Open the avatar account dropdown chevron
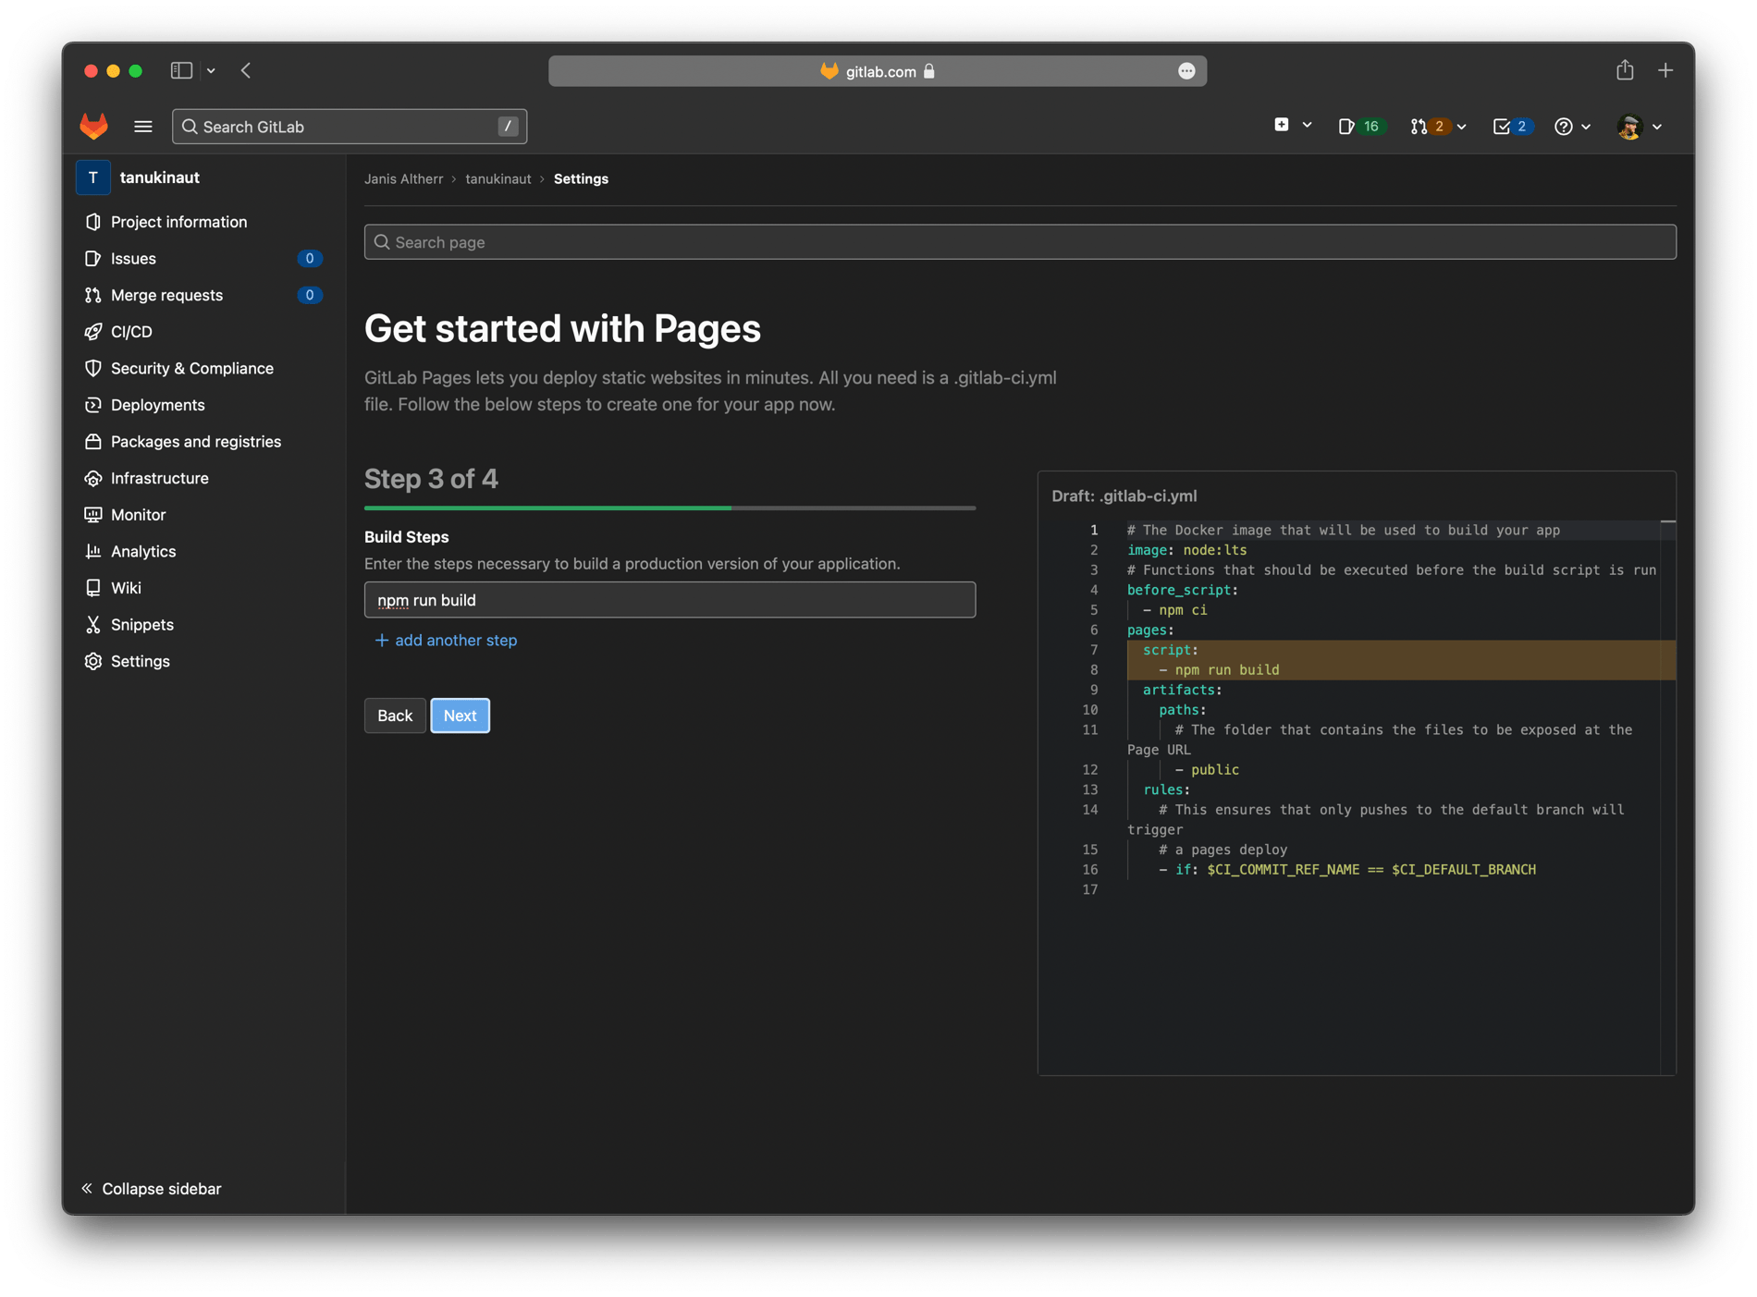1757x1297 pixels. point(1658,127)
